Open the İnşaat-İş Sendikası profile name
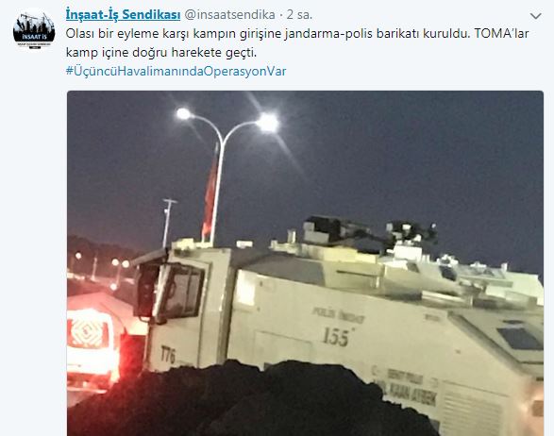This screenshot has height=436, width=554. [123, 15]
